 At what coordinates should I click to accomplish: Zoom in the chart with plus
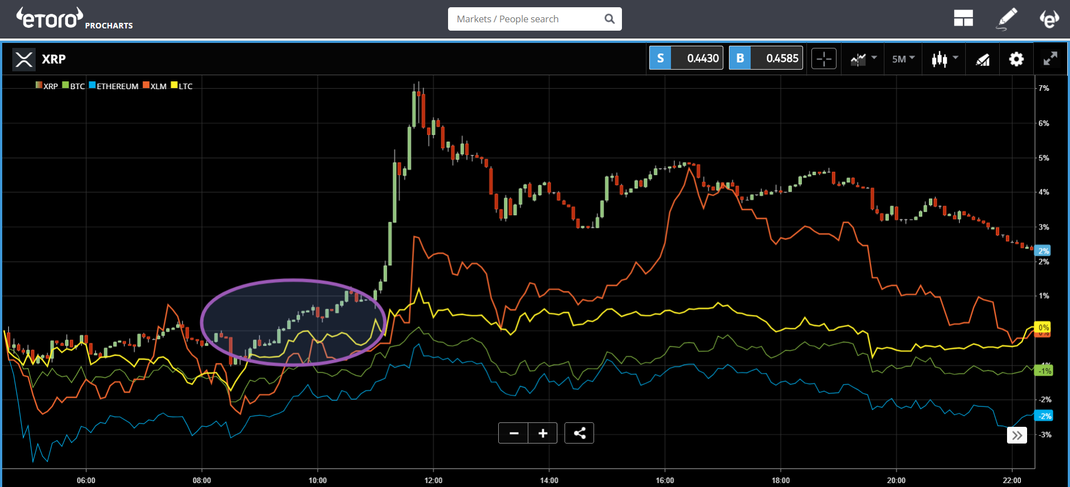[x=543, y=433]
